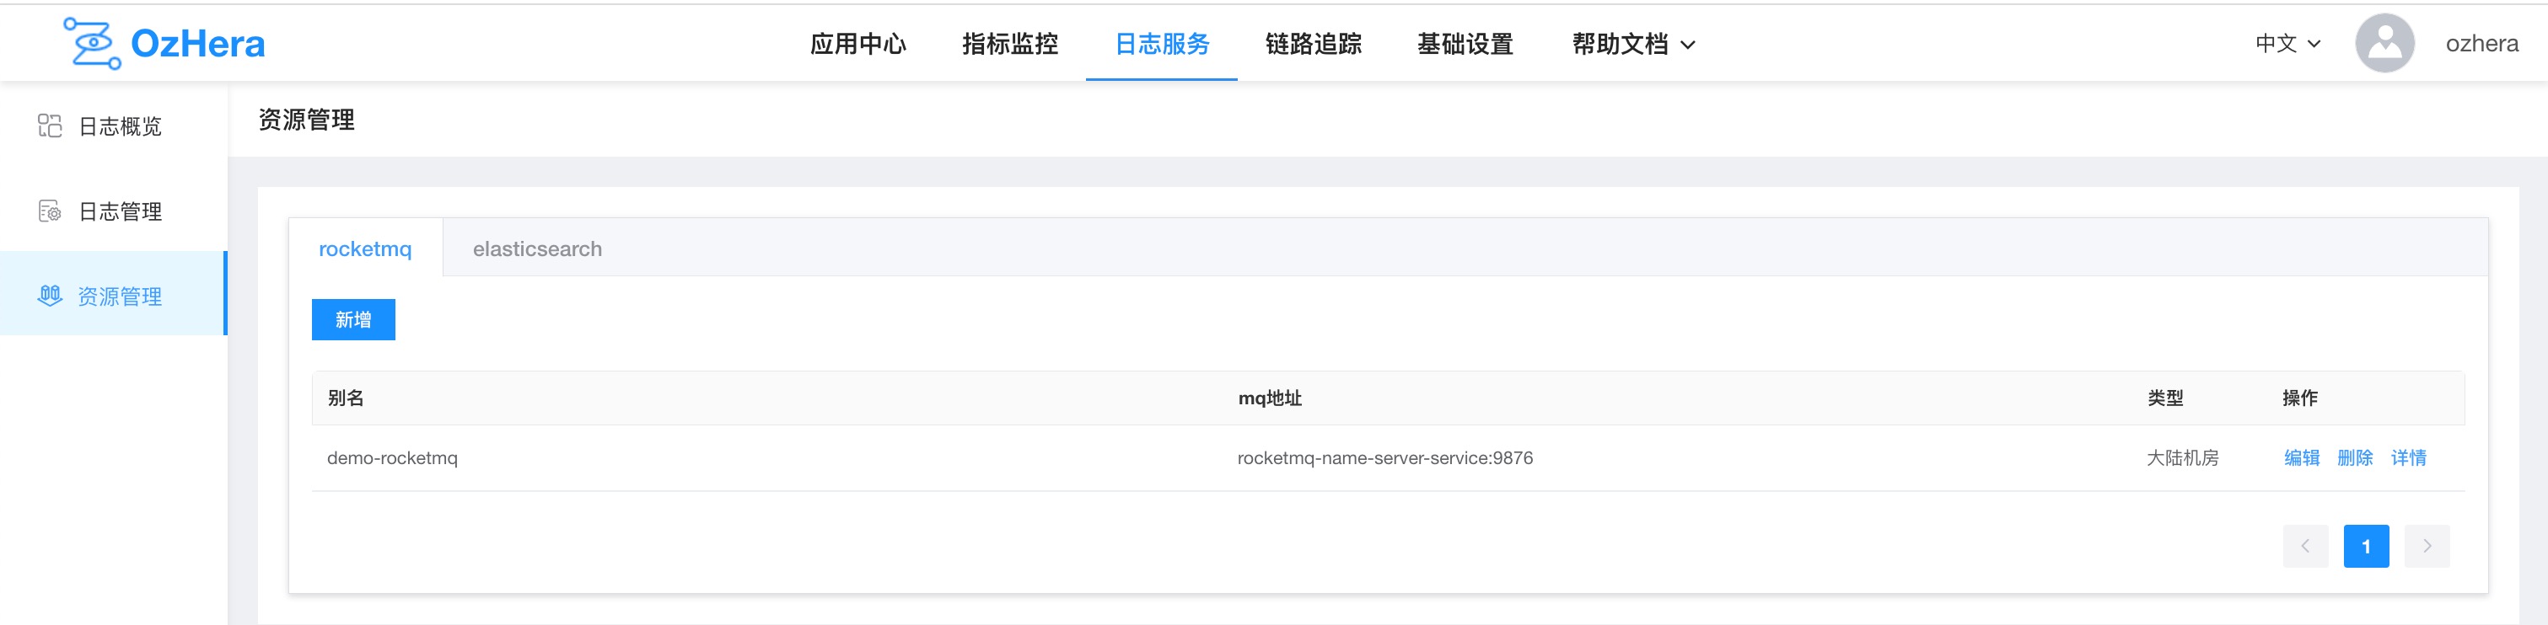Select 日志服务 in top navigation
2548x625 pixels.
1162,44
